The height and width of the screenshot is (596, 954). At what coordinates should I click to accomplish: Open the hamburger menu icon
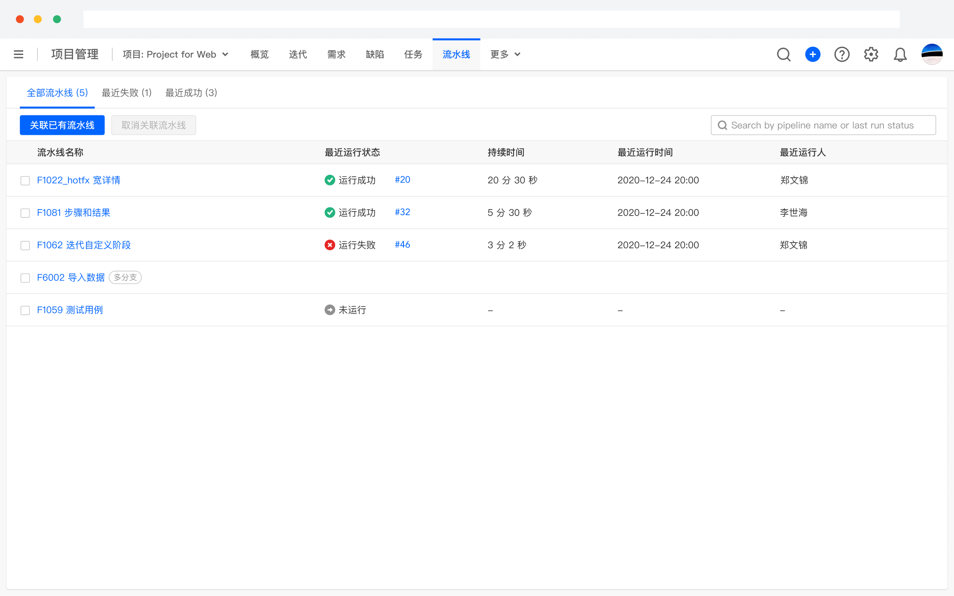18,55
